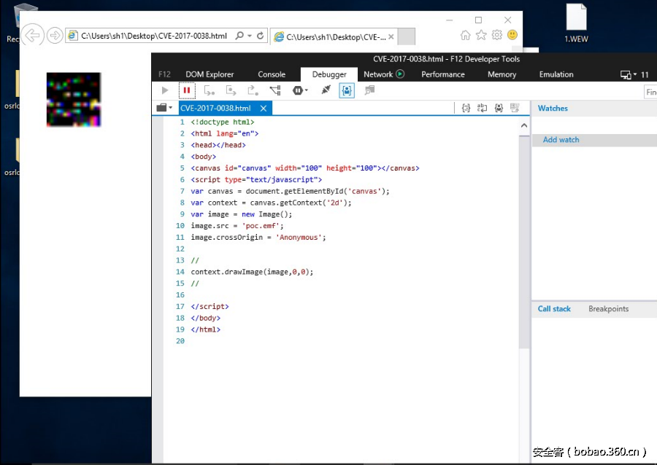This screenshot has height=465, width=657.
Task: Click the Add watch link
Action: [x=561, y=140]
